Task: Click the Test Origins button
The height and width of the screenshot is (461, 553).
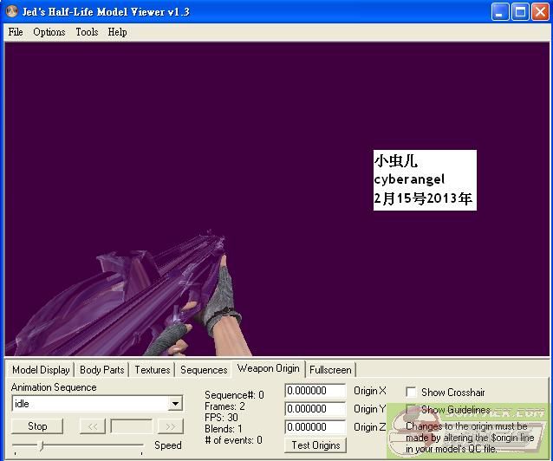Action: click(x=316, y=445)
